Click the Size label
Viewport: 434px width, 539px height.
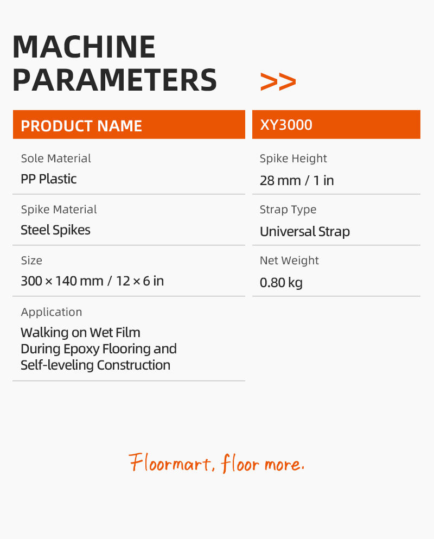[31, 261]
